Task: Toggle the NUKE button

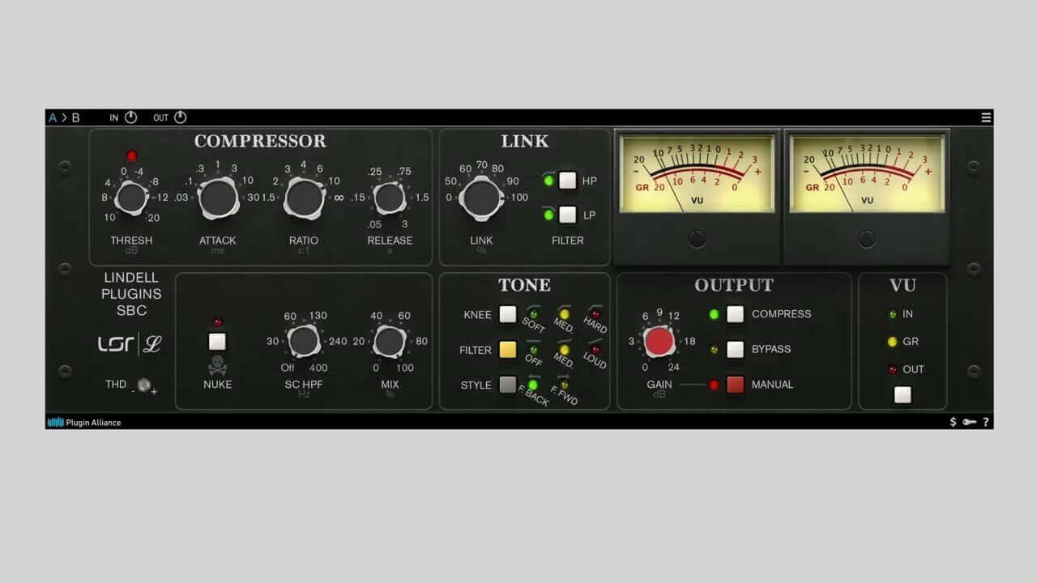Action: [x=217, y=341]
